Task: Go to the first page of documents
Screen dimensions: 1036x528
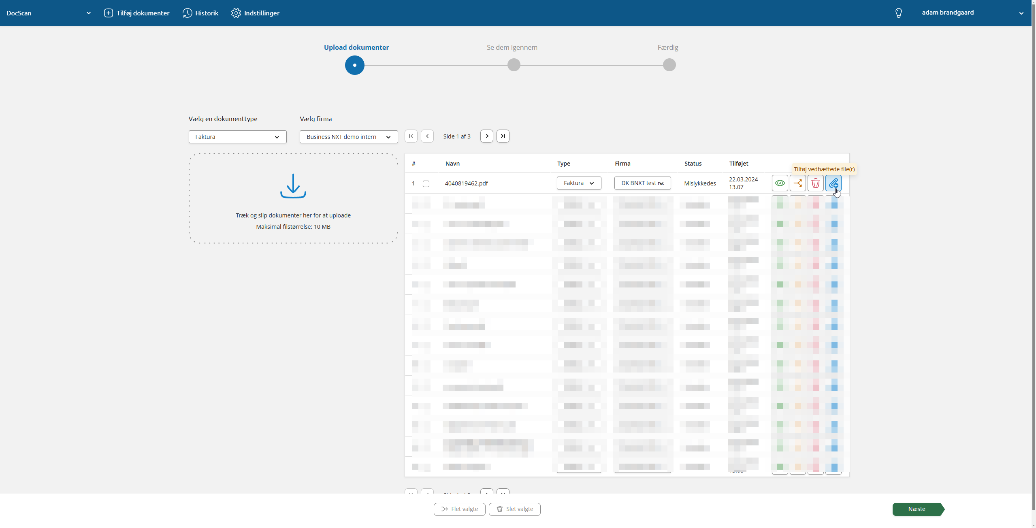Action: [411, 136]
